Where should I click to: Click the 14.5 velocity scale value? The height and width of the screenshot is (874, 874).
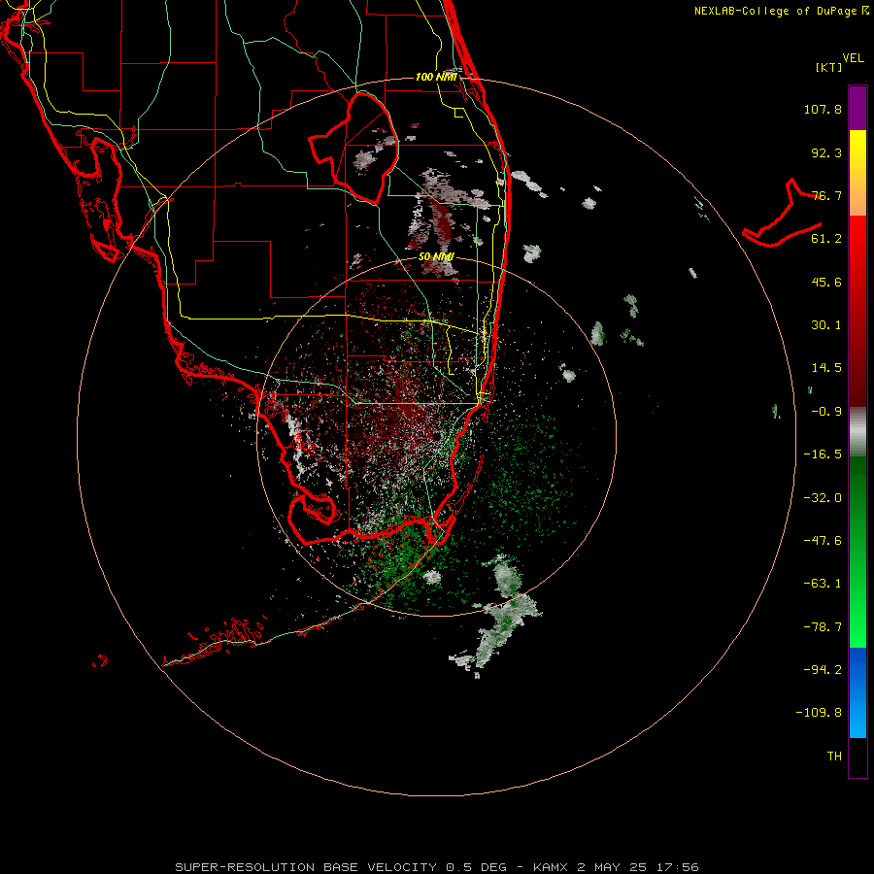tap(826, 368)
